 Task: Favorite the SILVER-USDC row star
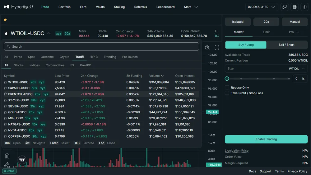5,106
